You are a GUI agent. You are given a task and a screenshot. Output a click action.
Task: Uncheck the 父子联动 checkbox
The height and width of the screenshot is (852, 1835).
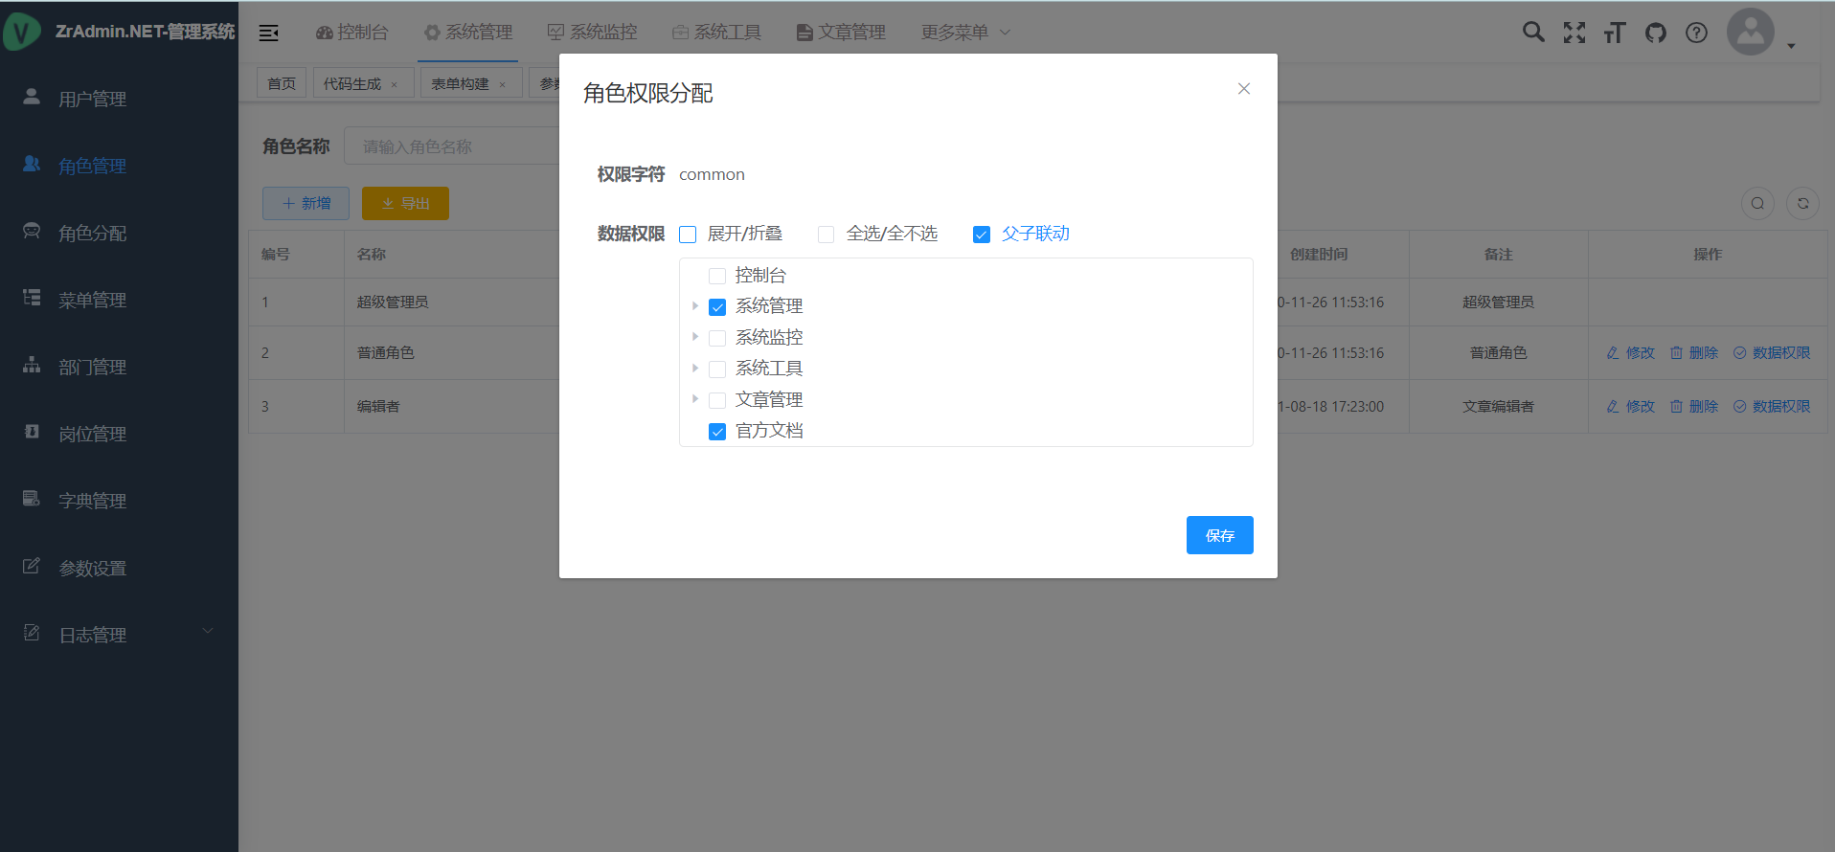(x=982, y=235)
